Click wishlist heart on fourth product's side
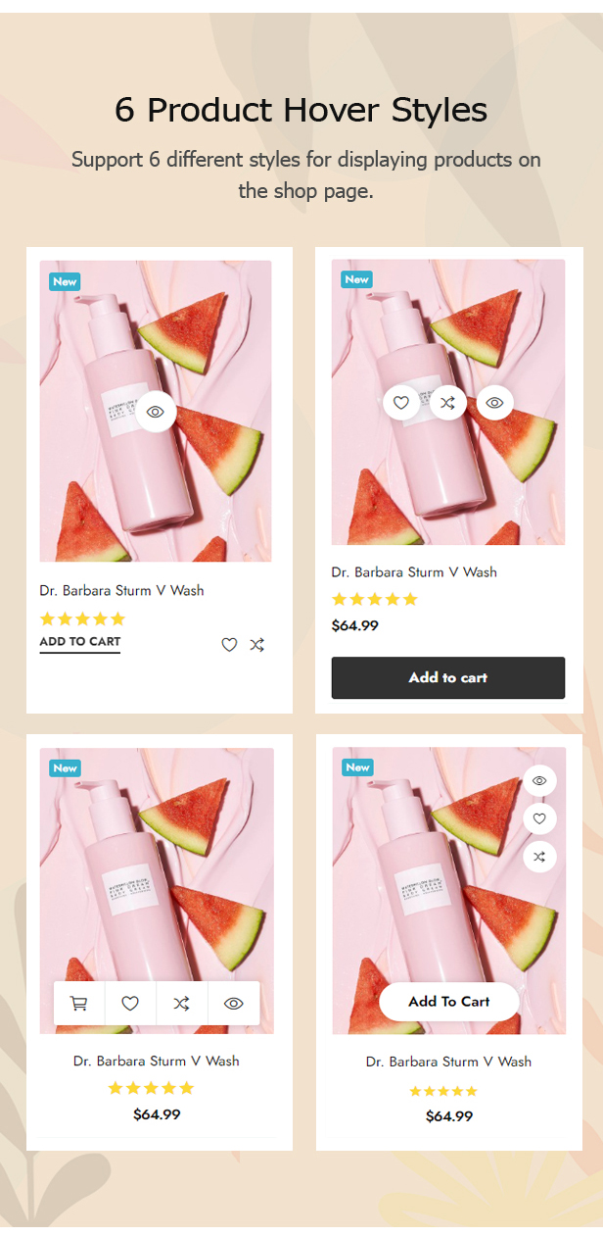 [x=539, y=818]
